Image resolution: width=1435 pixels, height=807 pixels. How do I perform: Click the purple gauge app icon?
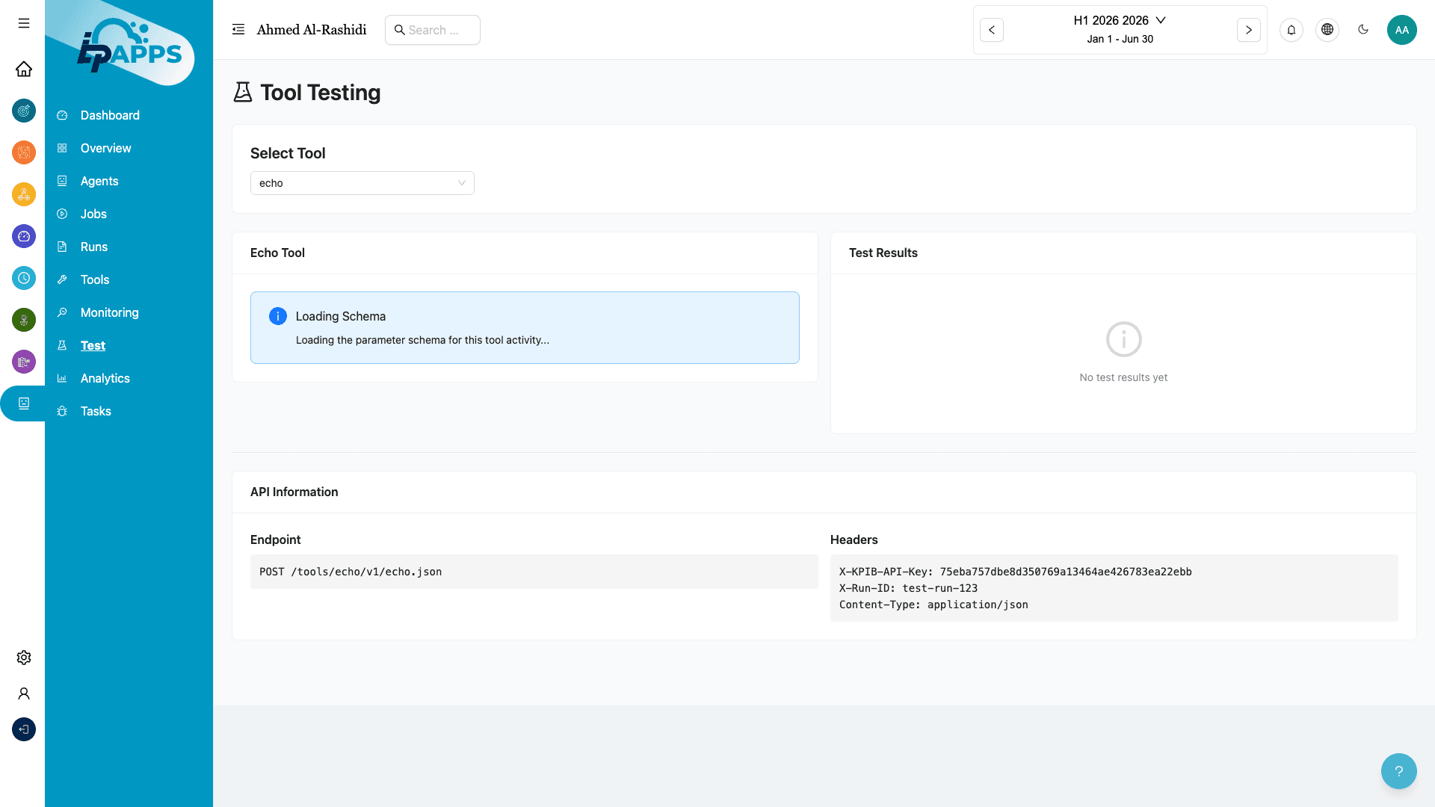(x=24, y=236)
